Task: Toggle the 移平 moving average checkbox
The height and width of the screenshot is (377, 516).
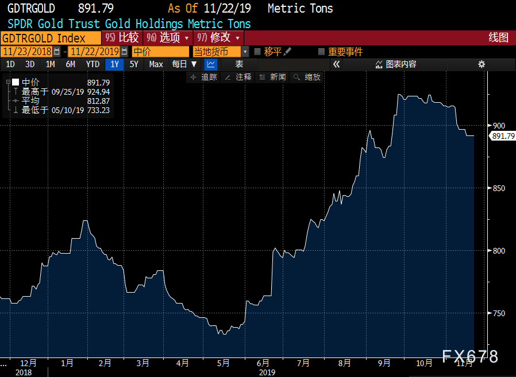Action: [x=257, y=52]
